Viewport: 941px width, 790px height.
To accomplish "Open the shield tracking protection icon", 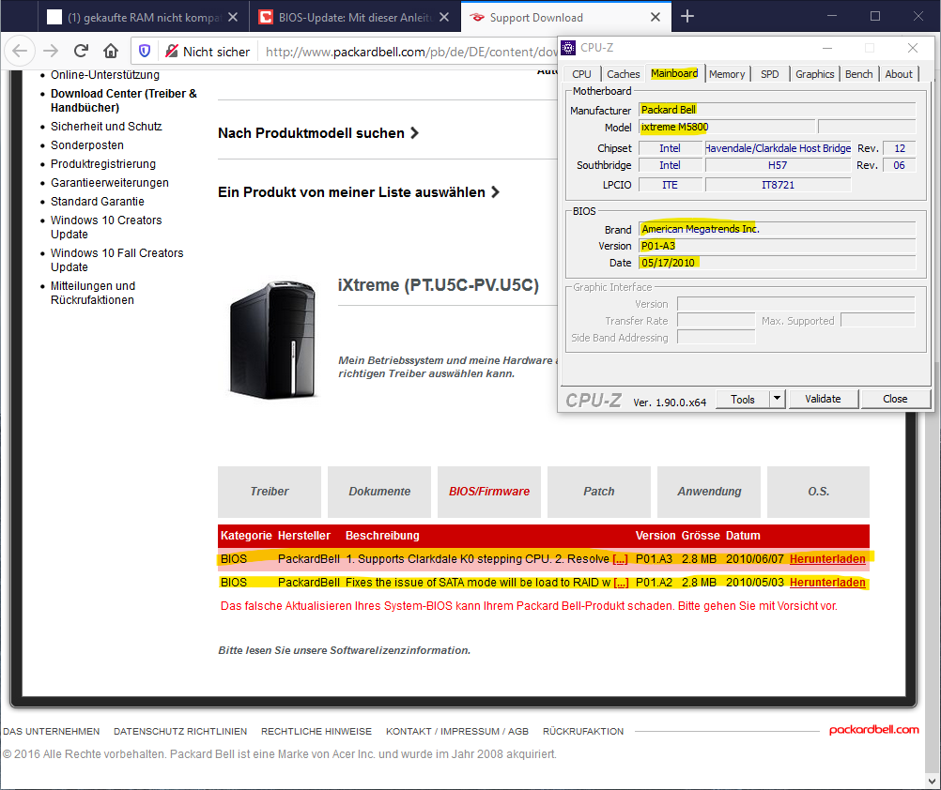I will pos(145,51).
